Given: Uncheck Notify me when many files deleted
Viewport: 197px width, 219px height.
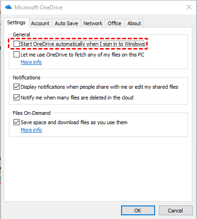Looking at the screenshot, I should pyautogui.click(x=16, y=98).
